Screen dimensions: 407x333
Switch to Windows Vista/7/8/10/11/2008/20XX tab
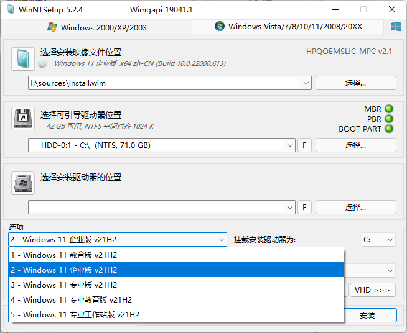(x=288, y=27)
